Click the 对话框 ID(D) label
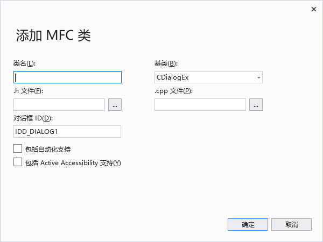Viewport: 323px width, 242px height. (33, 118)
